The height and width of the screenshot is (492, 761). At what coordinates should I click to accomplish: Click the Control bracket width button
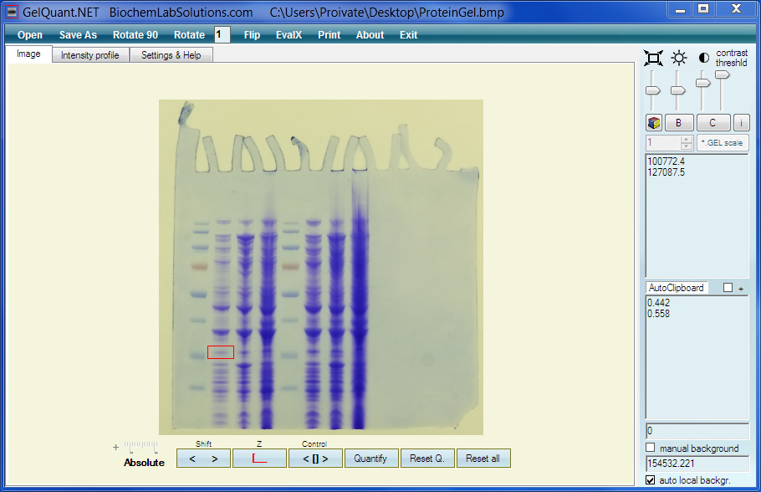click(314, 459)
